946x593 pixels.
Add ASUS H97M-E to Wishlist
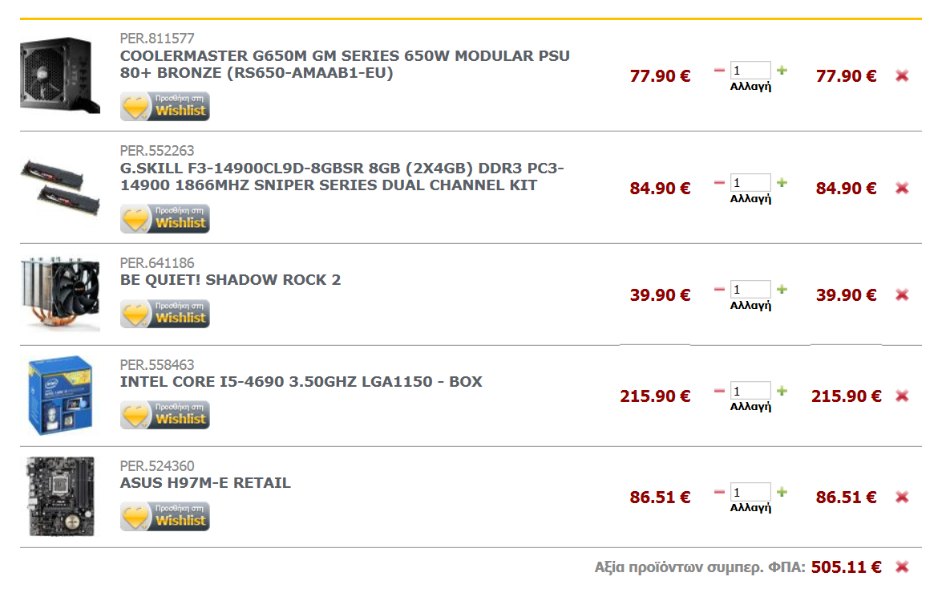[164, 516]
